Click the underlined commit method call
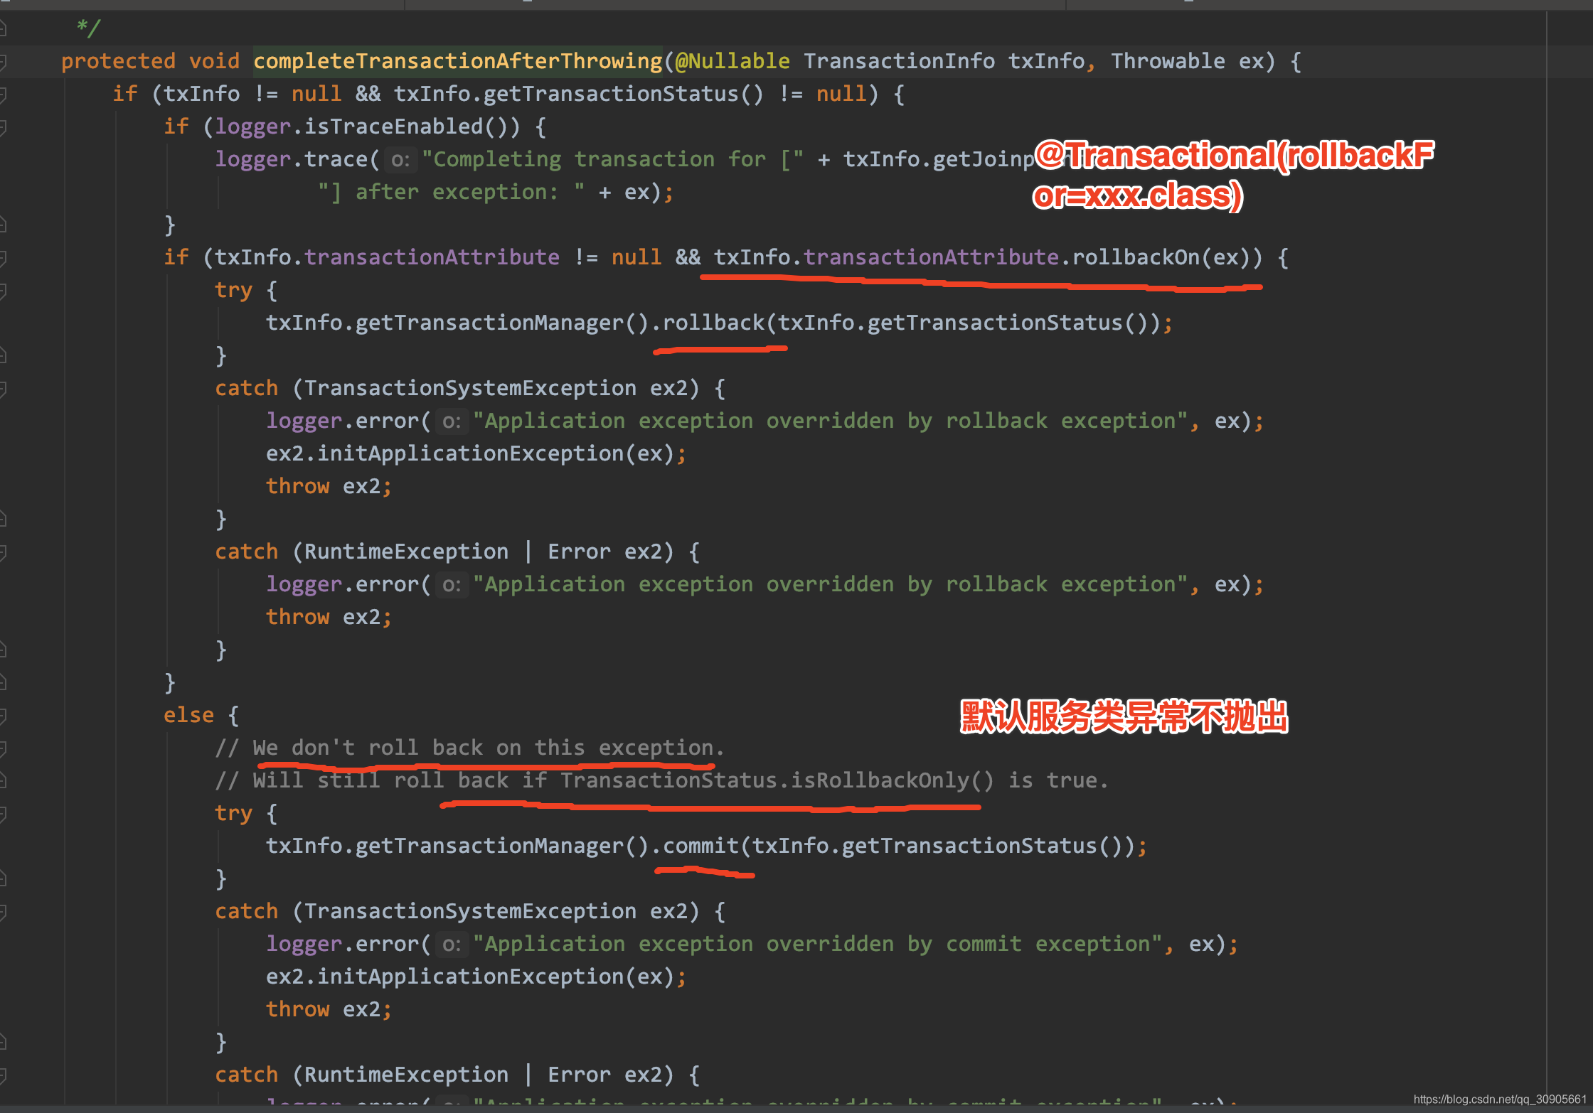1593x1113 pixels. tap(700, 846)
